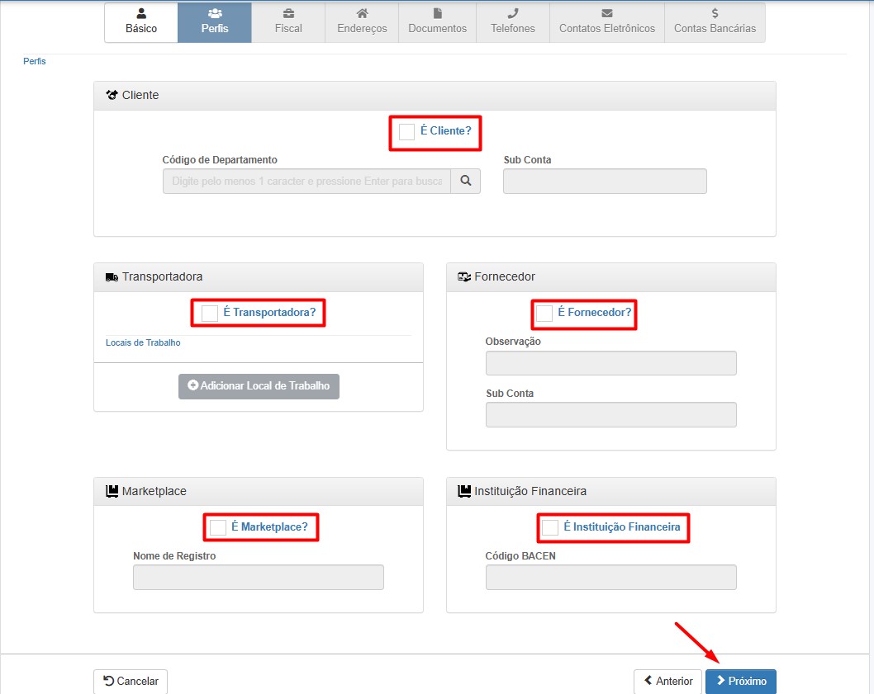Check the É Cliente? checkbox
874x694 pixels.
406,132
